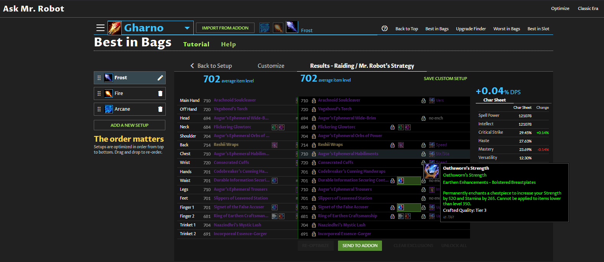Toggle the gem lock on Signet of the False Accuser

click(x=392, y=207)
